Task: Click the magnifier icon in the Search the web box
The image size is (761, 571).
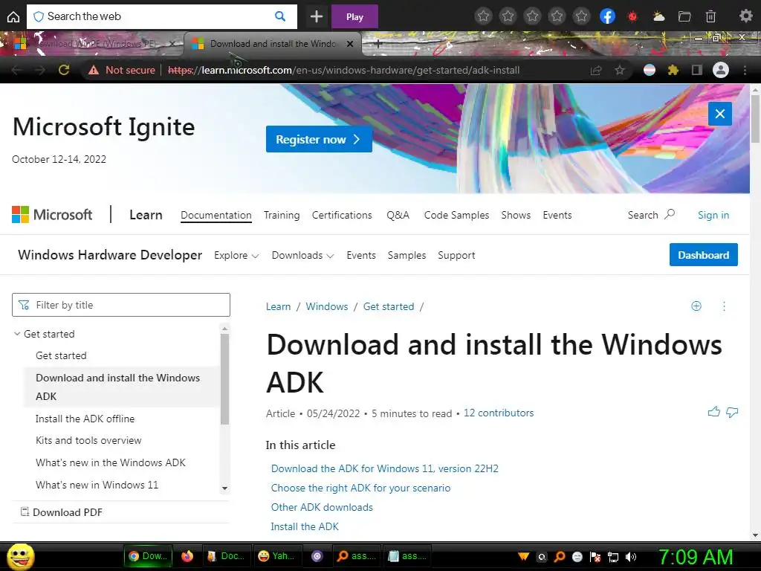Action: point(280,16)
